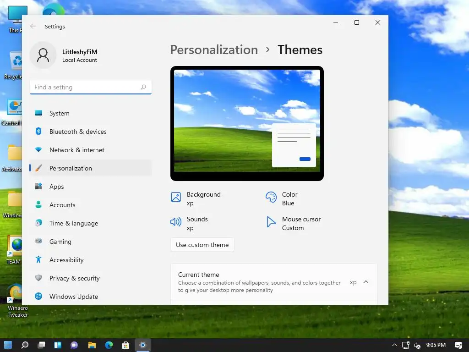Click in the Find a setting search box

[91, 87]
